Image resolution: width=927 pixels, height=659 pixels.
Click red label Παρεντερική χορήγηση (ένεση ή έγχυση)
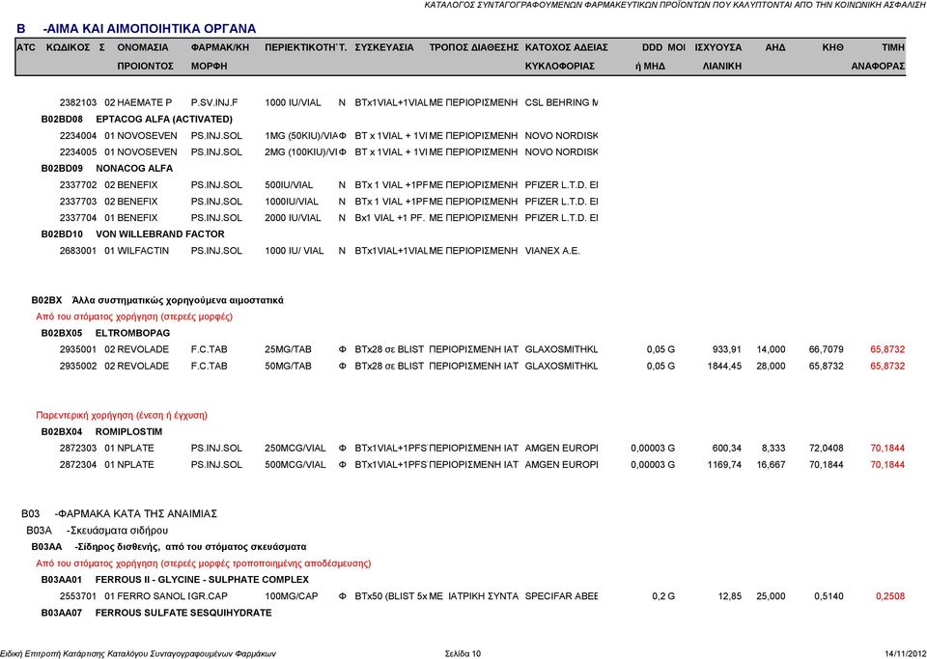point(122,415)
